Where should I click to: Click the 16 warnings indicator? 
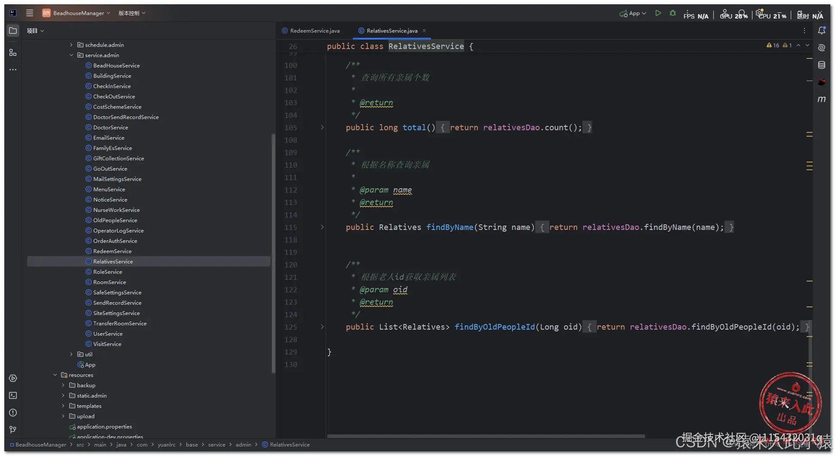pos(773,45)
